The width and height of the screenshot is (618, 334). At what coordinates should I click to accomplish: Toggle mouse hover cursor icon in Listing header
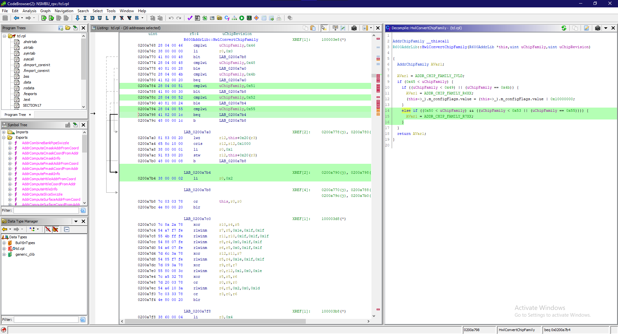[324, 28]
